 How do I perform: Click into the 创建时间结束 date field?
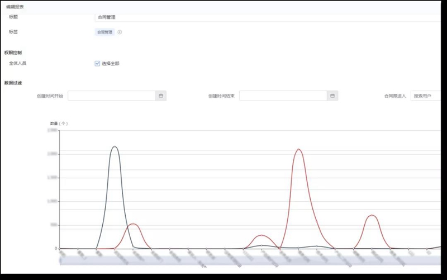283,96
